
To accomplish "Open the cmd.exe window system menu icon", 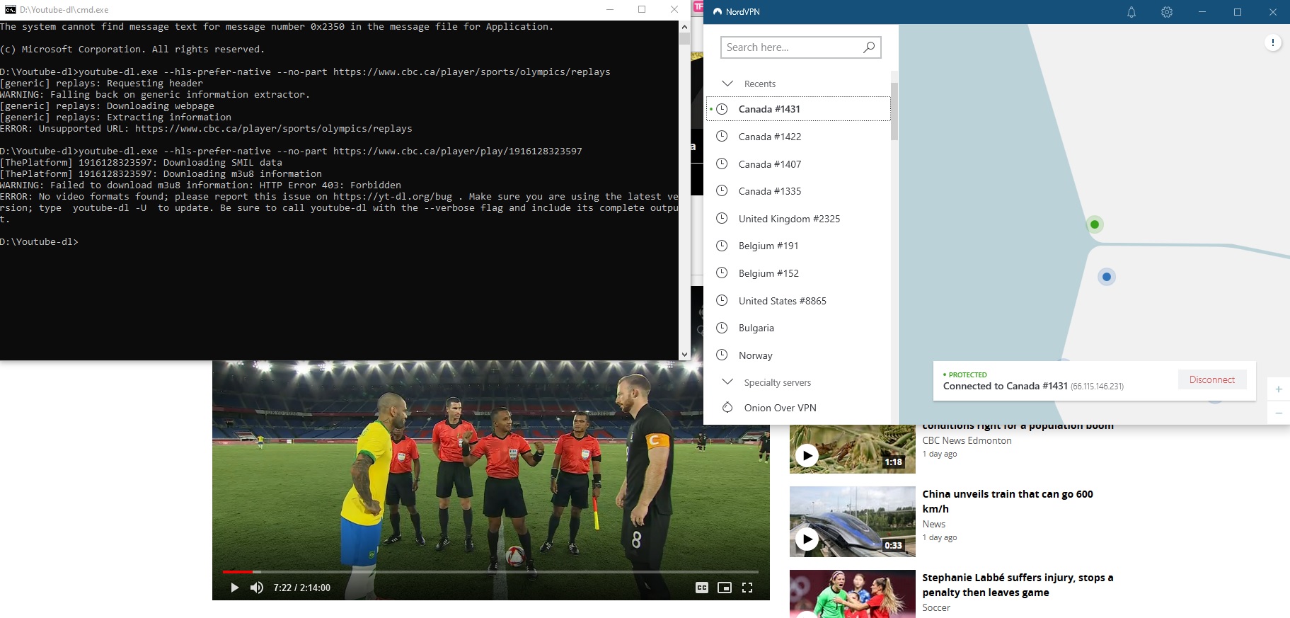I will tap(10, 10).
